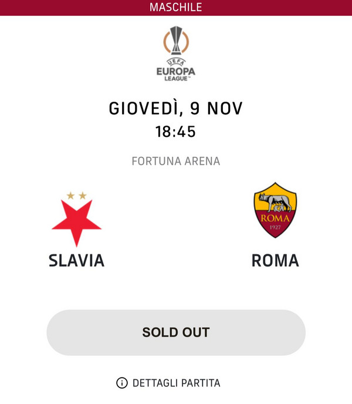
Task: Click the 1927 year on Roma's crest
Action: coord(275,227)
